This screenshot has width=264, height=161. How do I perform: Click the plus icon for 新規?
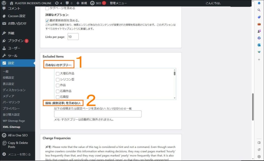[78, 3]
